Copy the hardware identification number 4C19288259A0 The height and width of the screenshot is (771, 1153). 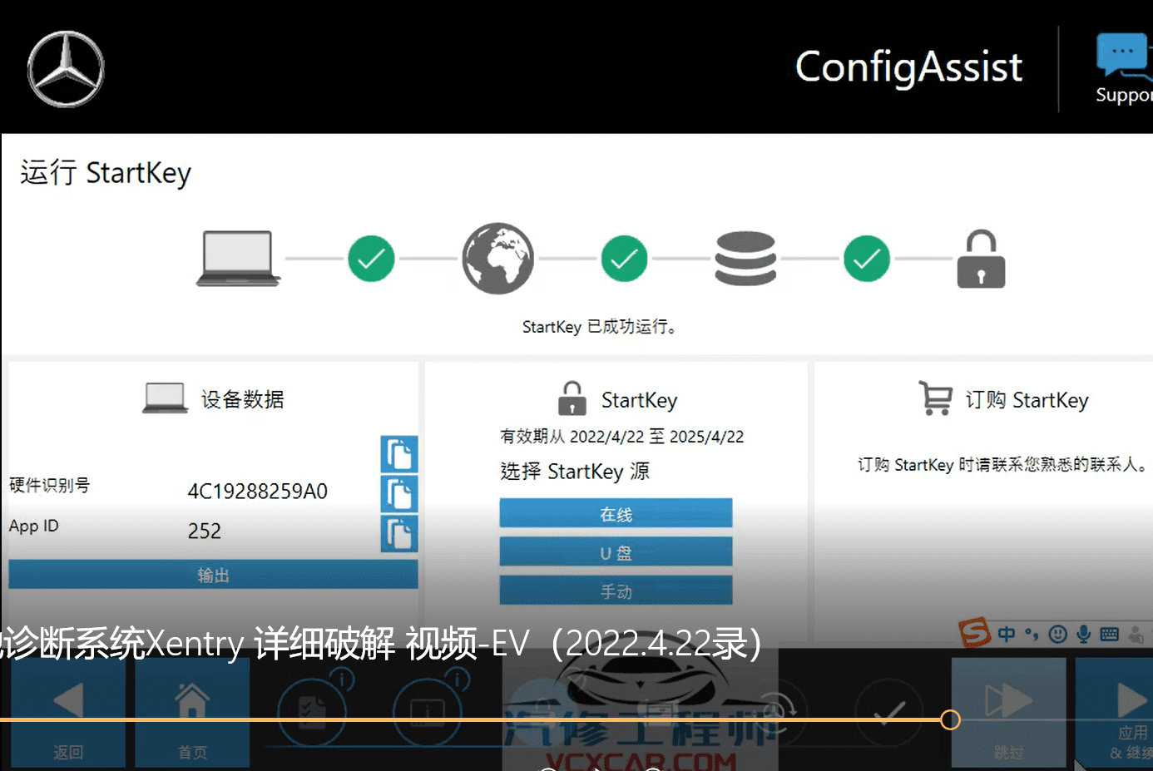[x=399, y=494]
